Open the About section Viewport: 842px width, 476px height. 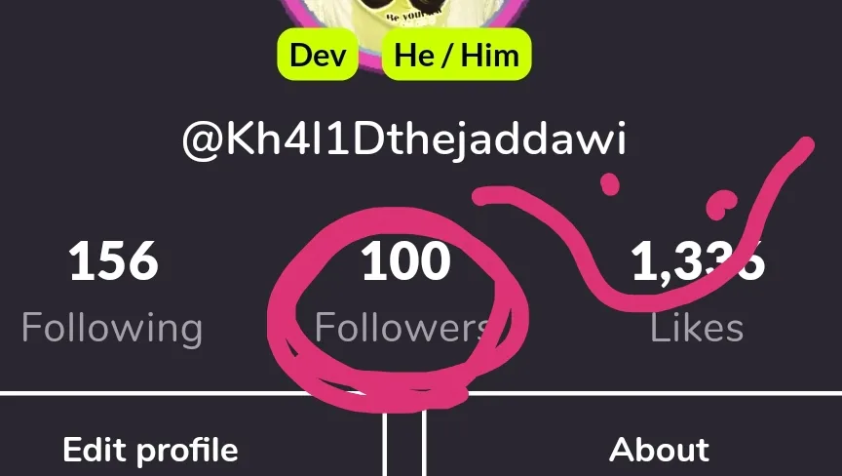point(660,449)
